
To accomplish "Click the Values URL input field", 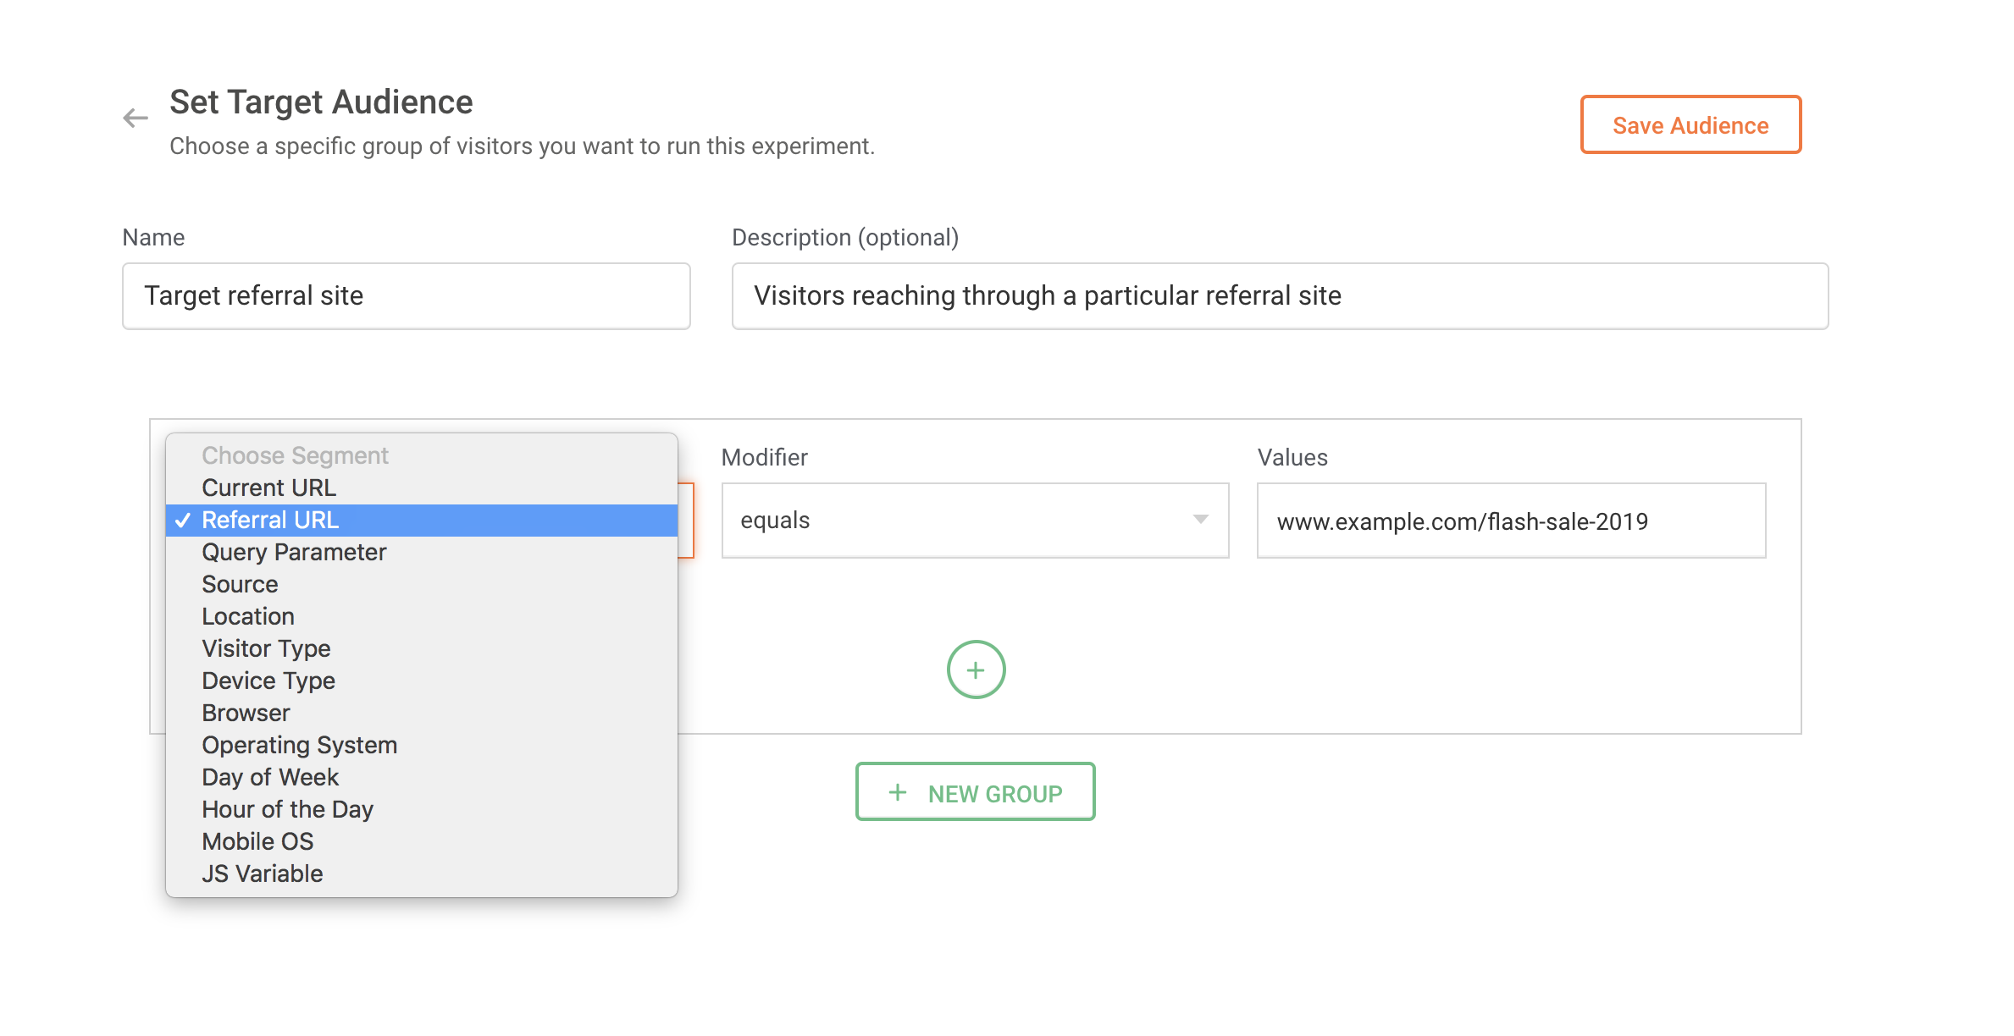I will pos(1510,521).
